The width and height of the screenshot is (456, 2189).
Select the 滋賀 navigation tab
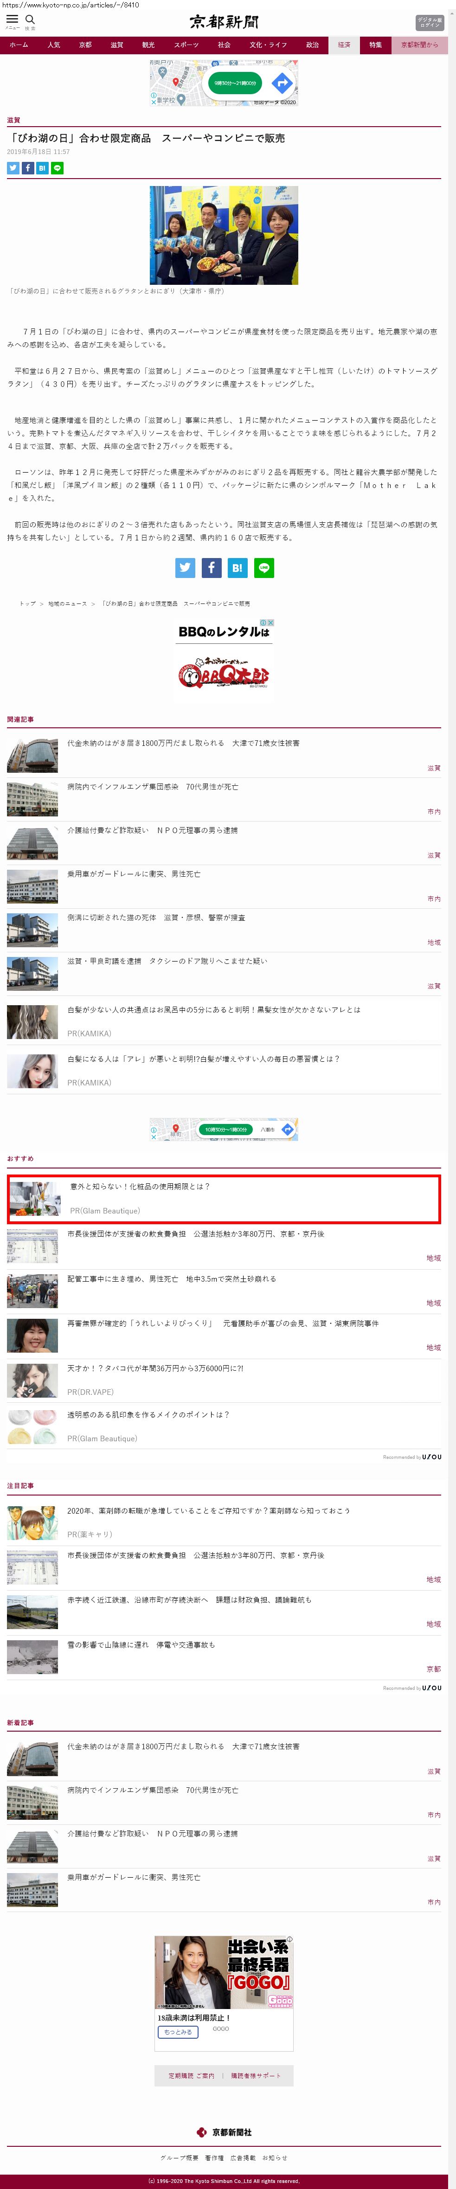click(116, 45)
